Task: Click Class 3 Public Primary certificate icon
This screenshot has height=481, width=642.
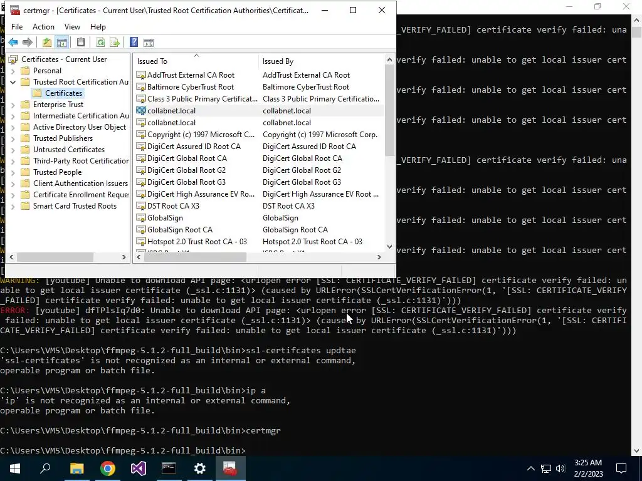Action: pos(141,99)
